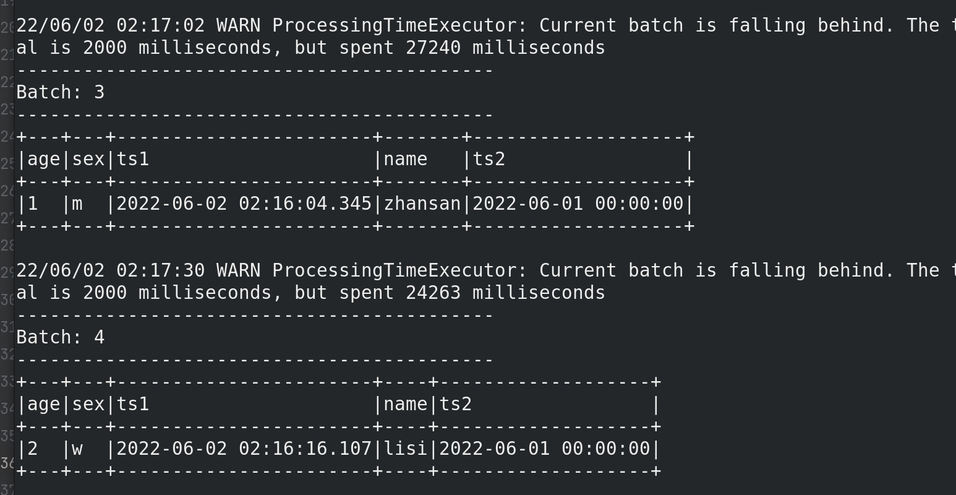Click 'spent 24263 milliseconds' text

(472, 293)
